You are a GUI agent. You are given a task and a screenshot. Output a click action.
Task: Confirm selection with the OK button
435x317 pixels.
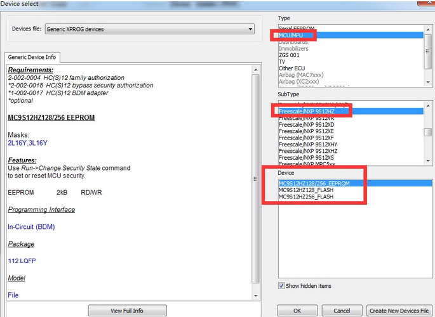297,311
